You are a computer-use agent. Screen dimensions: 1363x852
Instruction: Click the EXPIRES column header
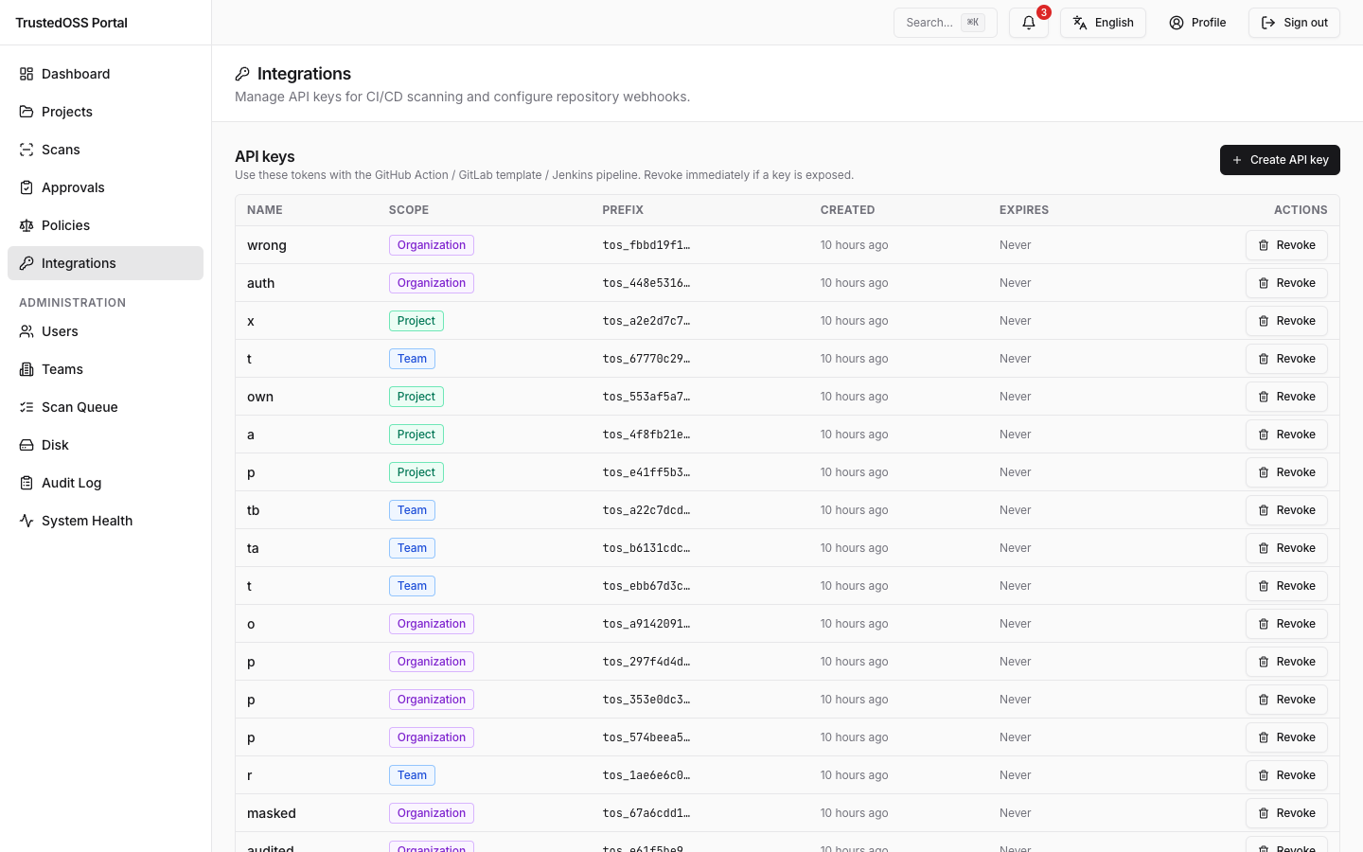pyautogui.click(x=1024, y=210)
